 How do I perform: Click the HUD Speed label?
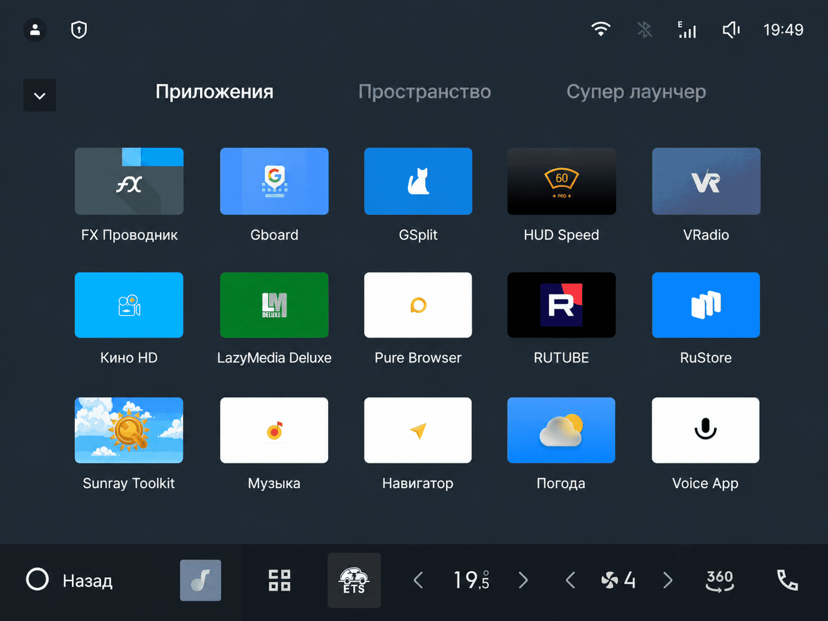click(562, 235)
